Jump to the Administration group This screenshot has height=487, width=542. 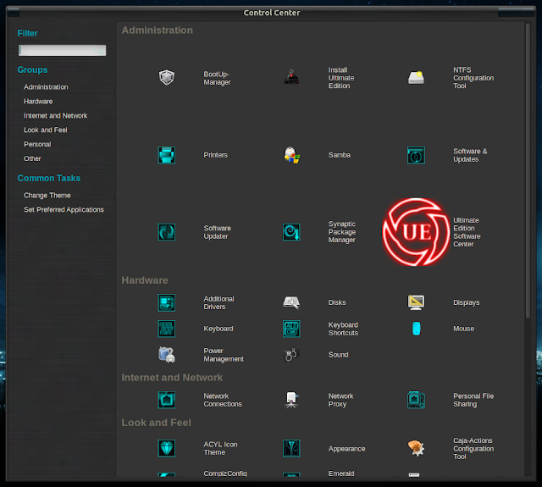[x=46, y=87]
